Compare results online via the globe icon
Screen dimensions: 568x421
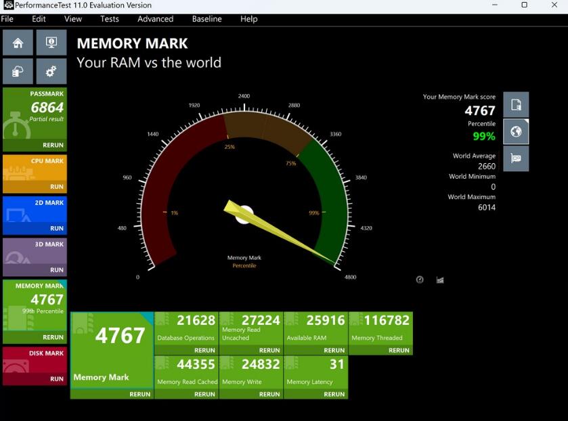pos(515,131)
